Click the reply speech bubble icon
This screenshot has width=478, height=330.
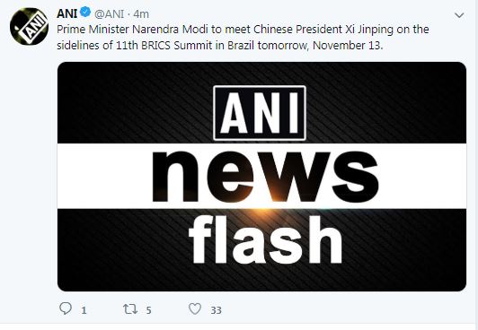point(66,308)
